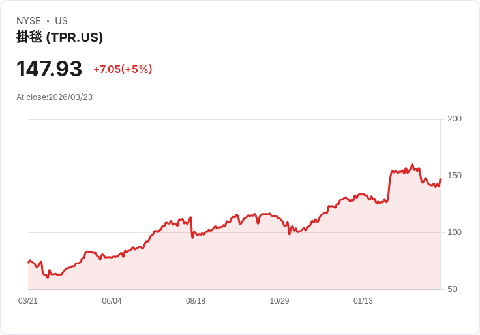The height and width of the screenshot is (335, 480).
Task: Click the NYSE exchange label
Action: tap(28, 21)
